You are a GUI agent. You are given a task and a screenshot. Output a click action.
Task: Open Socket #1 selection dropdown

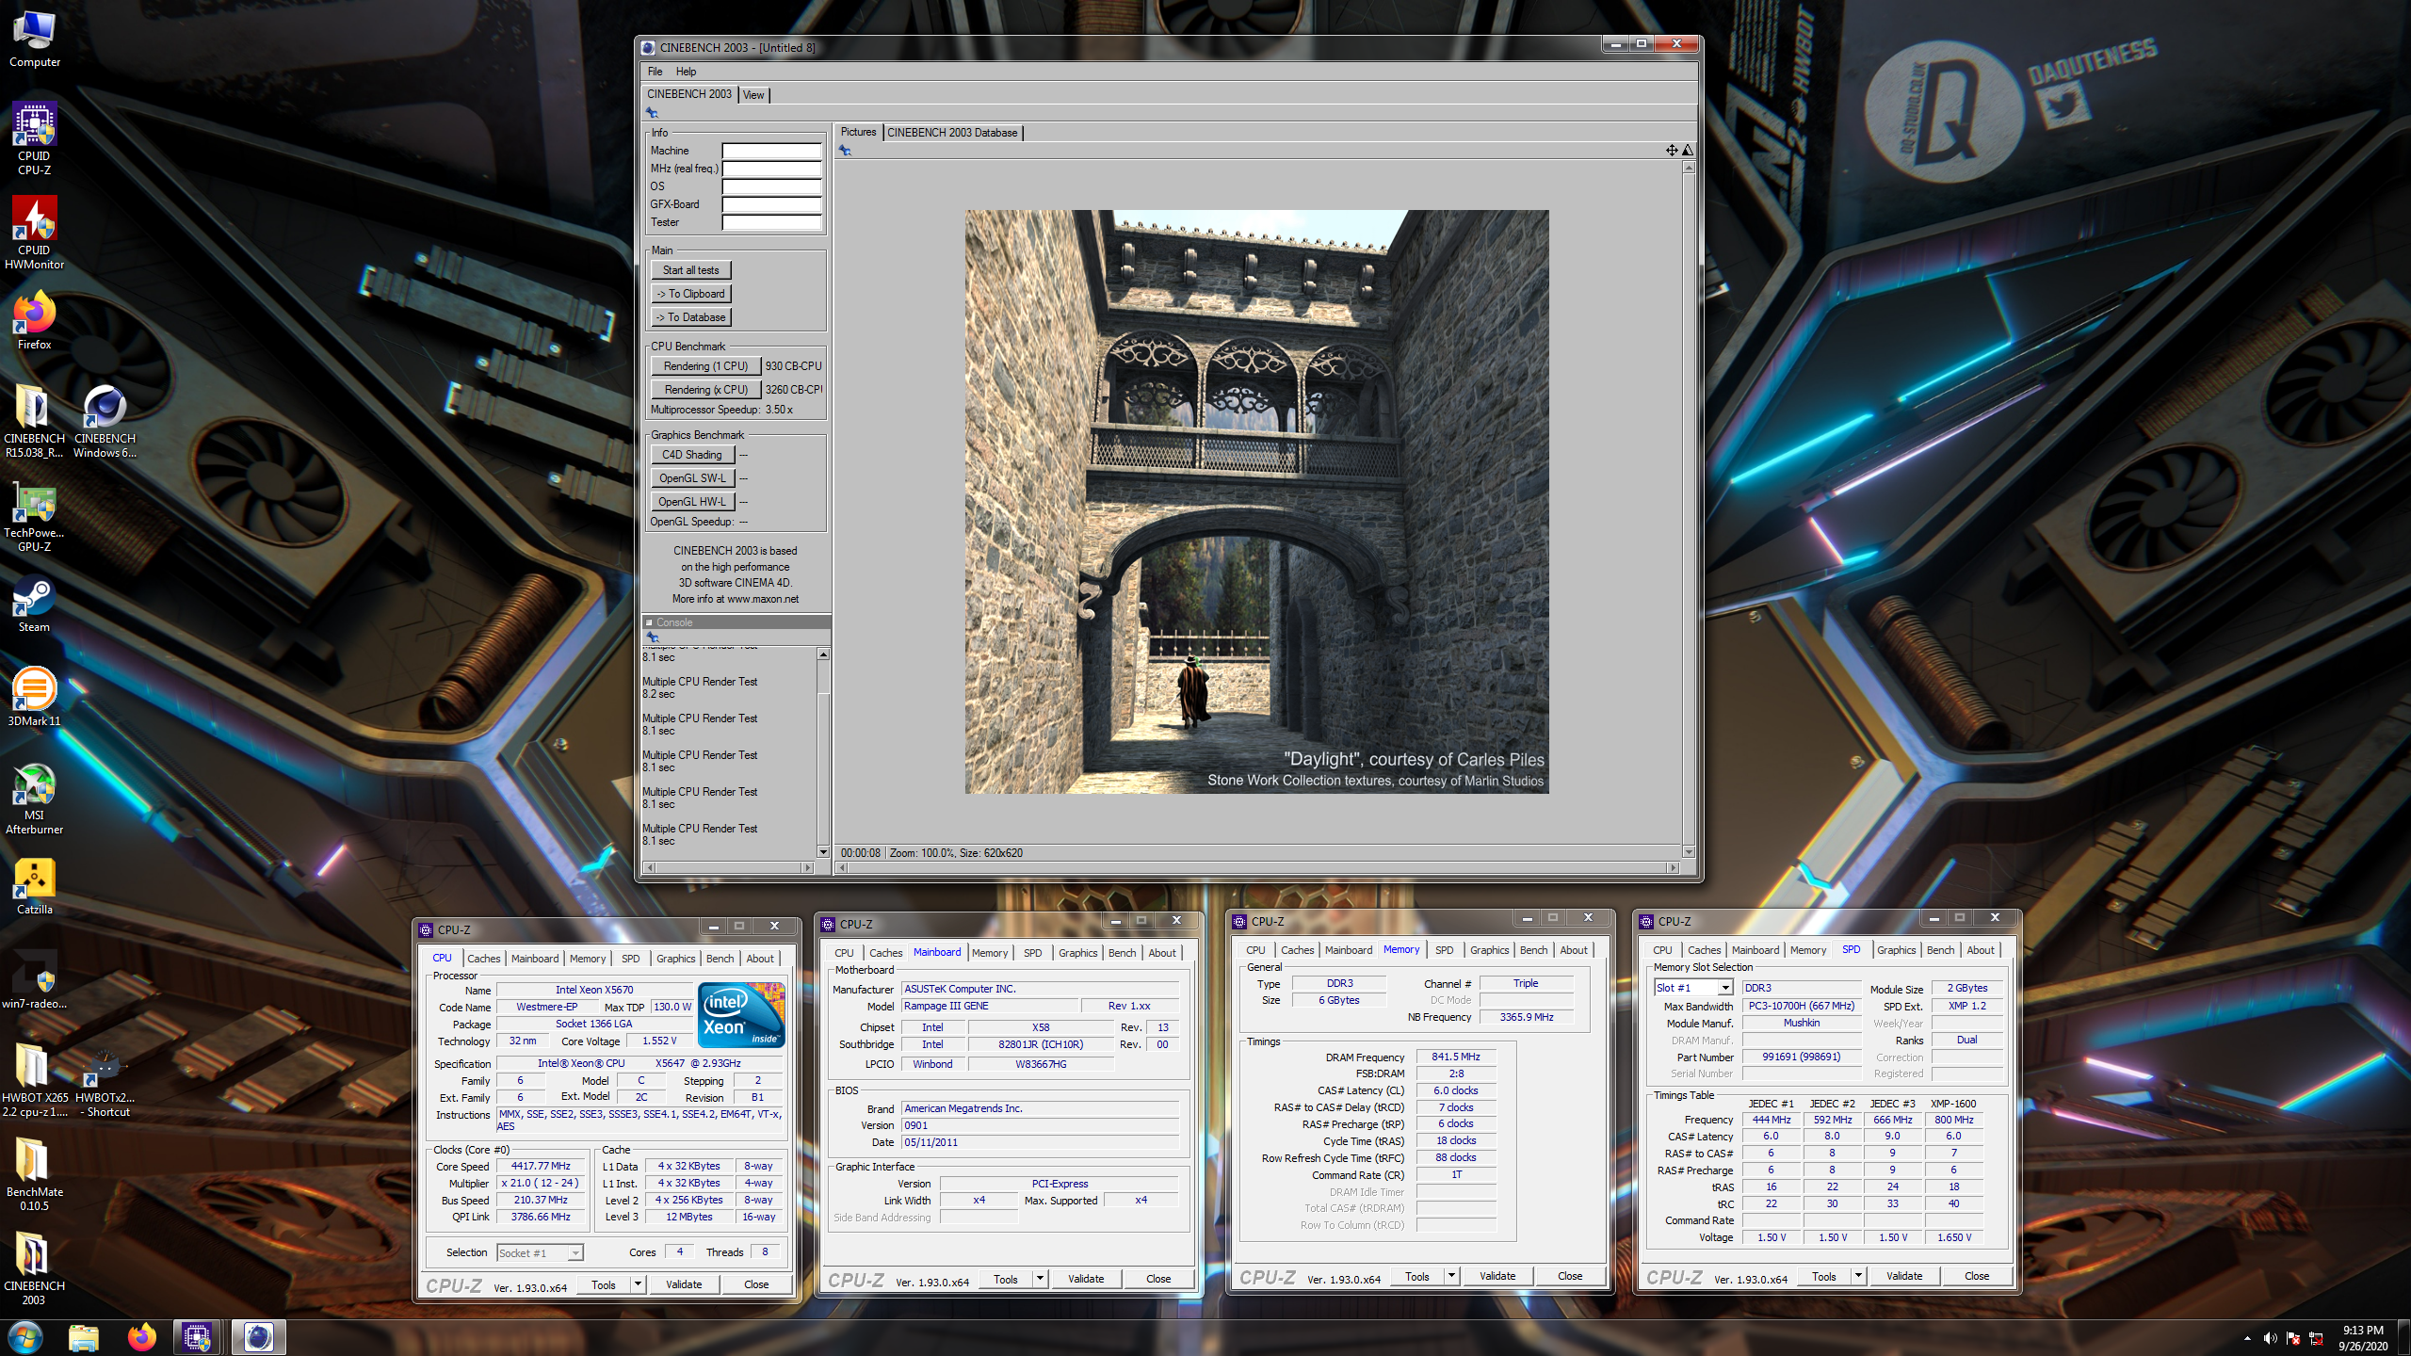575,1252
